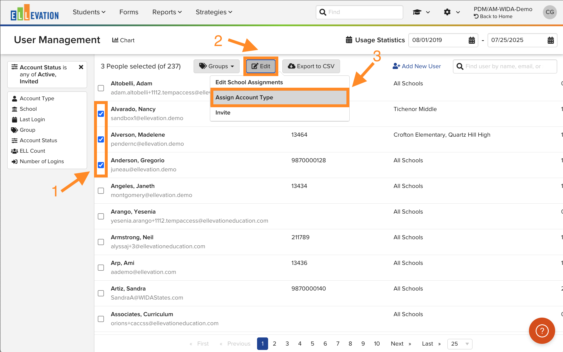This screenshot has width=563, height=352.
Task: Uncheck Alverson, Madelene checkbox
Action: pos(101,139)
